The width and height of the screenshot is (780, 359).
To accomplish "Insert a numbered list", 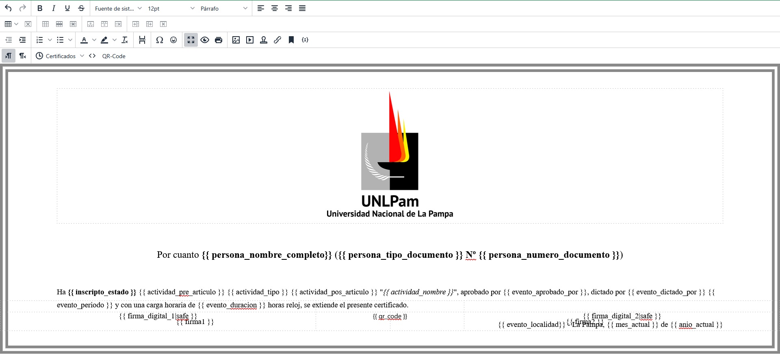I will tap(40, 40).
